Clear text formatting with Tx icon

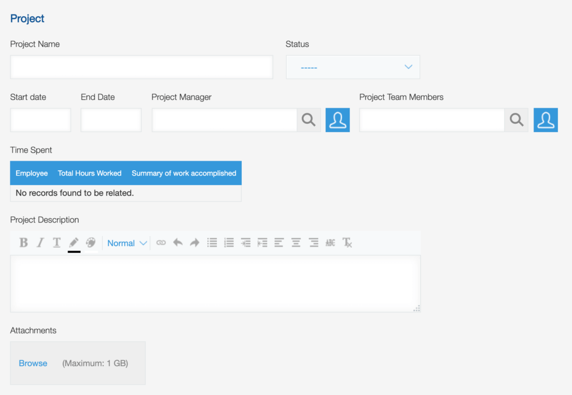coord(347,243)
